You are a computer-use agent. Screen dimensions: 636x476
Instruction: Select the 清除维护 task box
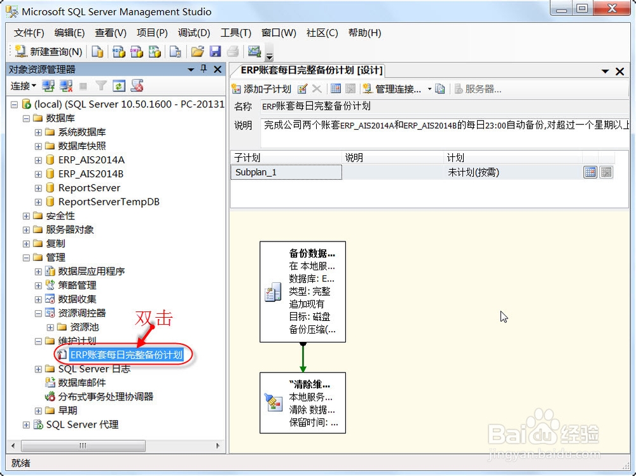point(303,403)
